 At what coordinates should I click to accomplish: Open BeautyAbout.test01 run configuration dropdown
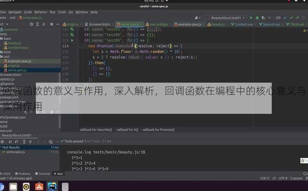(x=225, y=18)
